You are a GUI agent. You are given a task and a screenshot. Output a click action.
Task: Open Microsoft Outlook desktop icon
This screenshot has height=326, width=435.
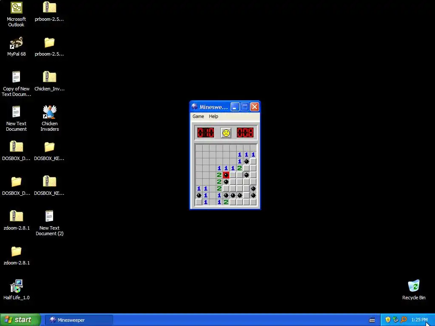[17, 8]
